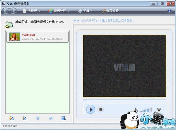This screenshot has height=130, width=176.
Task: Play the video
Action: (91, 109)
